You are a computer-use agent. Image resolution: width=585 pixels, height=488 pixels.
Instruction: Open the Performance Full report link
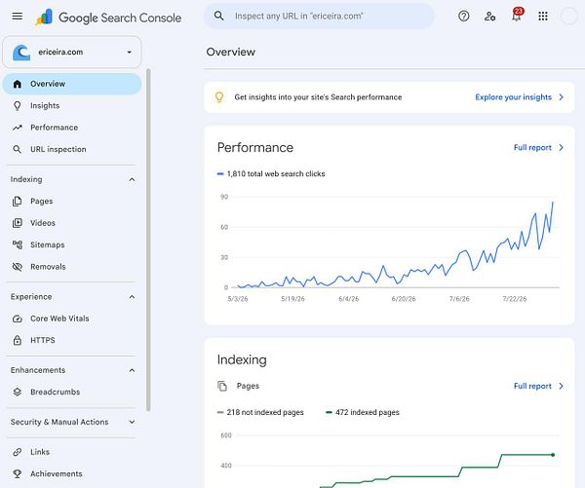click(x=532, y=148)
